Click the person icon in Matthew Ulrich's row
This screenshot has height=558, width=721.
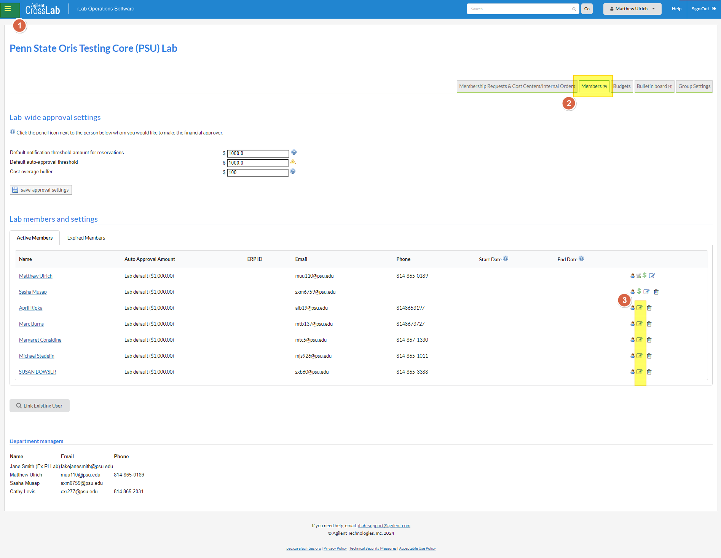[632, 276]
